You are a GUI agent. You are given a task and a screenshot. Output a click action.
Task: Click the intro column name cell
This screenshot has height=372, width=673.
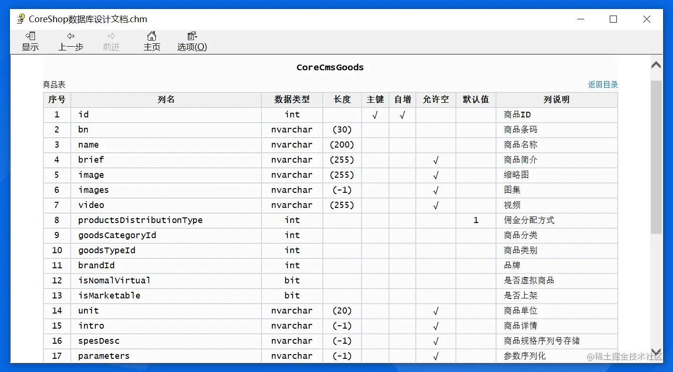coord(166,326)
